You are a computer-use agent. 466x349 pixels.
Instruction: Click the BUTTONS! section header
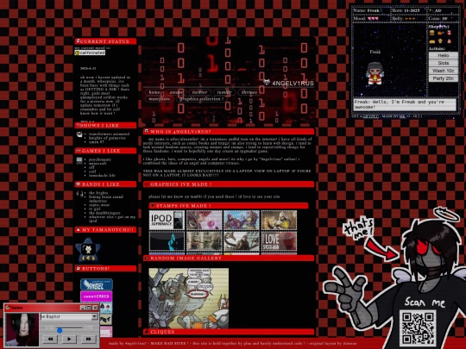point(105,269)
